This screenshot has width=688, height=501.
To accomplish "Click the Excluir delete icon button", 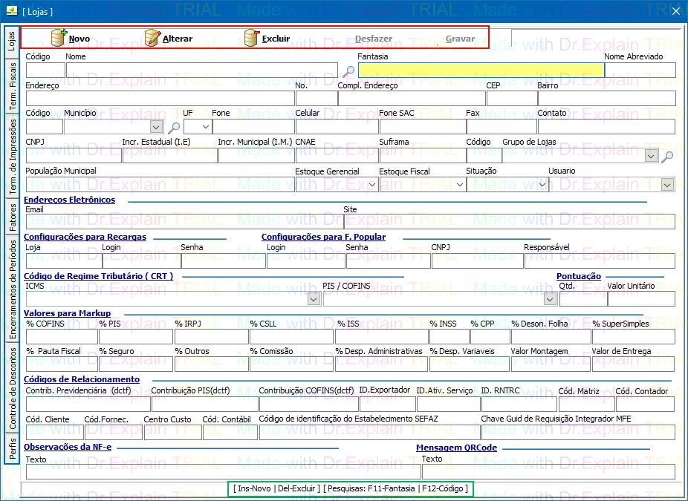I will tap(252, 38).
